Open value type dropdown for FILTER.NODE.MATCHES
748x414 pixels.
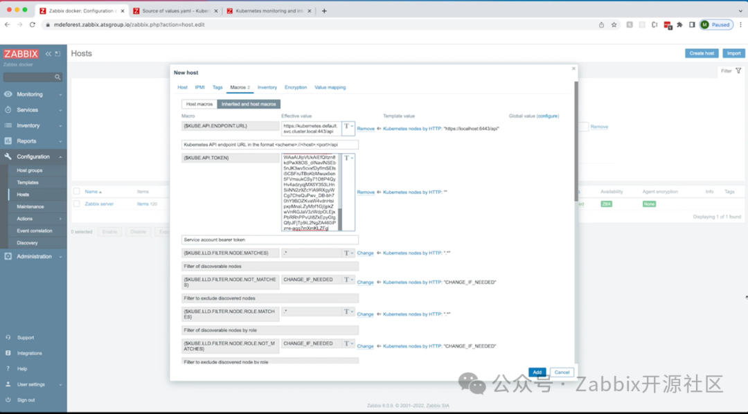[x=348, y=253]
